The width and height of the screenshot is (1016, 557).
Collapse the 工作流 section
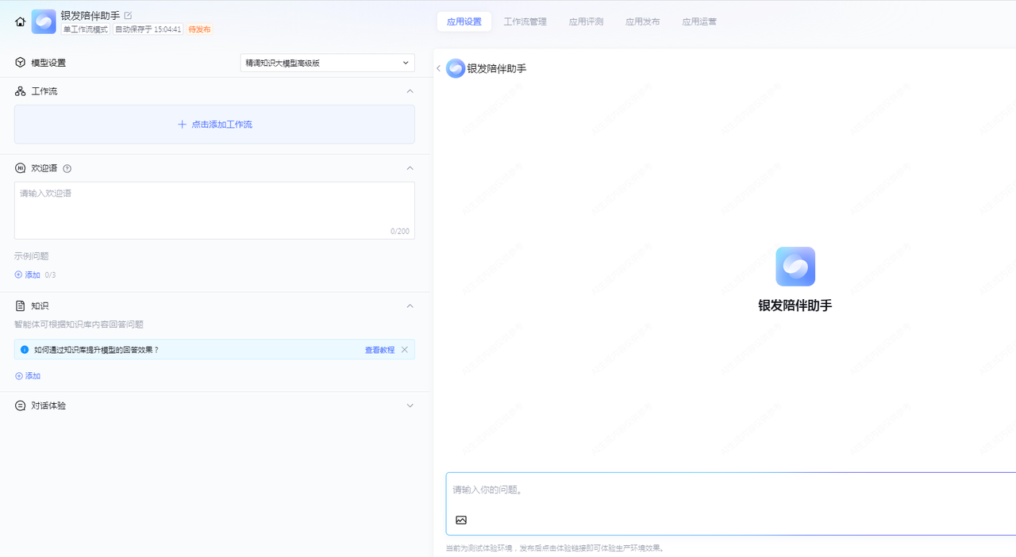pos(410,91)
